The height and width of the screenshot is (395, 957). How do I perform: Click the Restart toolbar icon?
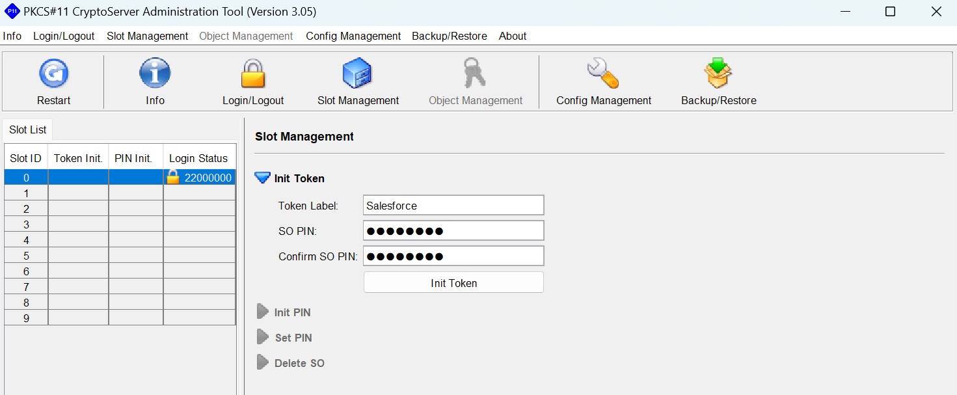53,73
